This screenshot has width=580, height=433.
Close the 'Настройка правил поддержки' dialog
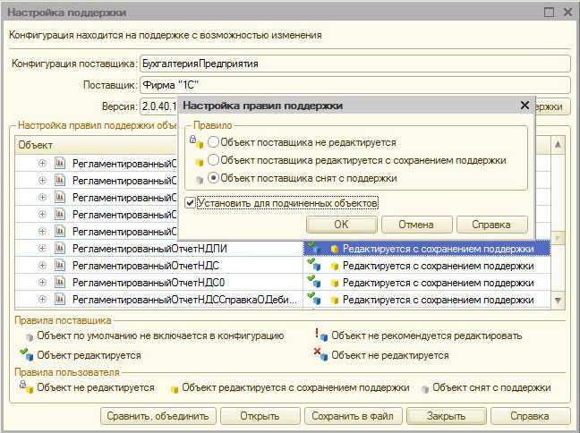click(x=525, y=106)
